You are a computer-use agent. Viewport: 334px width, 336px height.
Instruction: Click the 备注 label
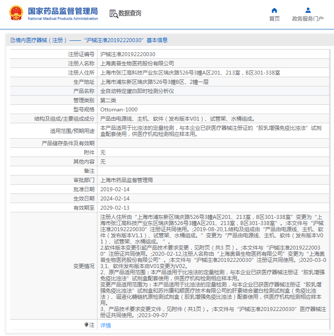89,171
